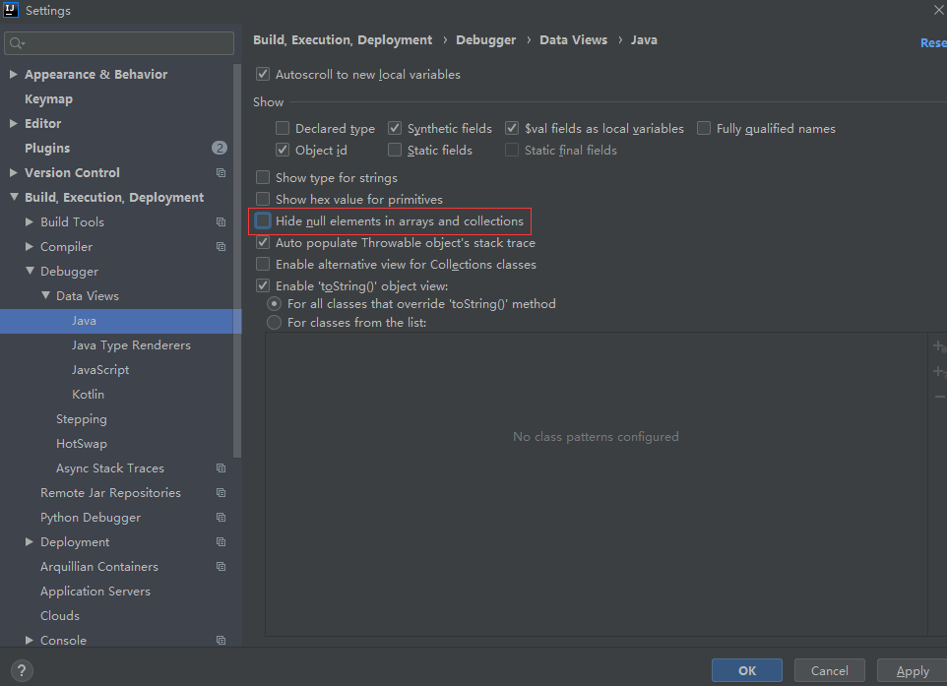Toggle the Object id checkbox

(283, 150)
